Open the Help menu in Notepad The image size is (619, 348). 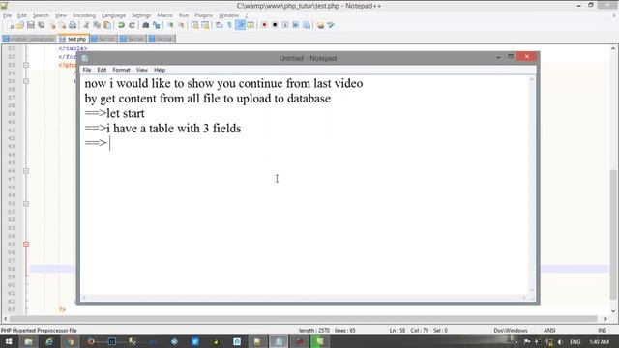point(160,70)
